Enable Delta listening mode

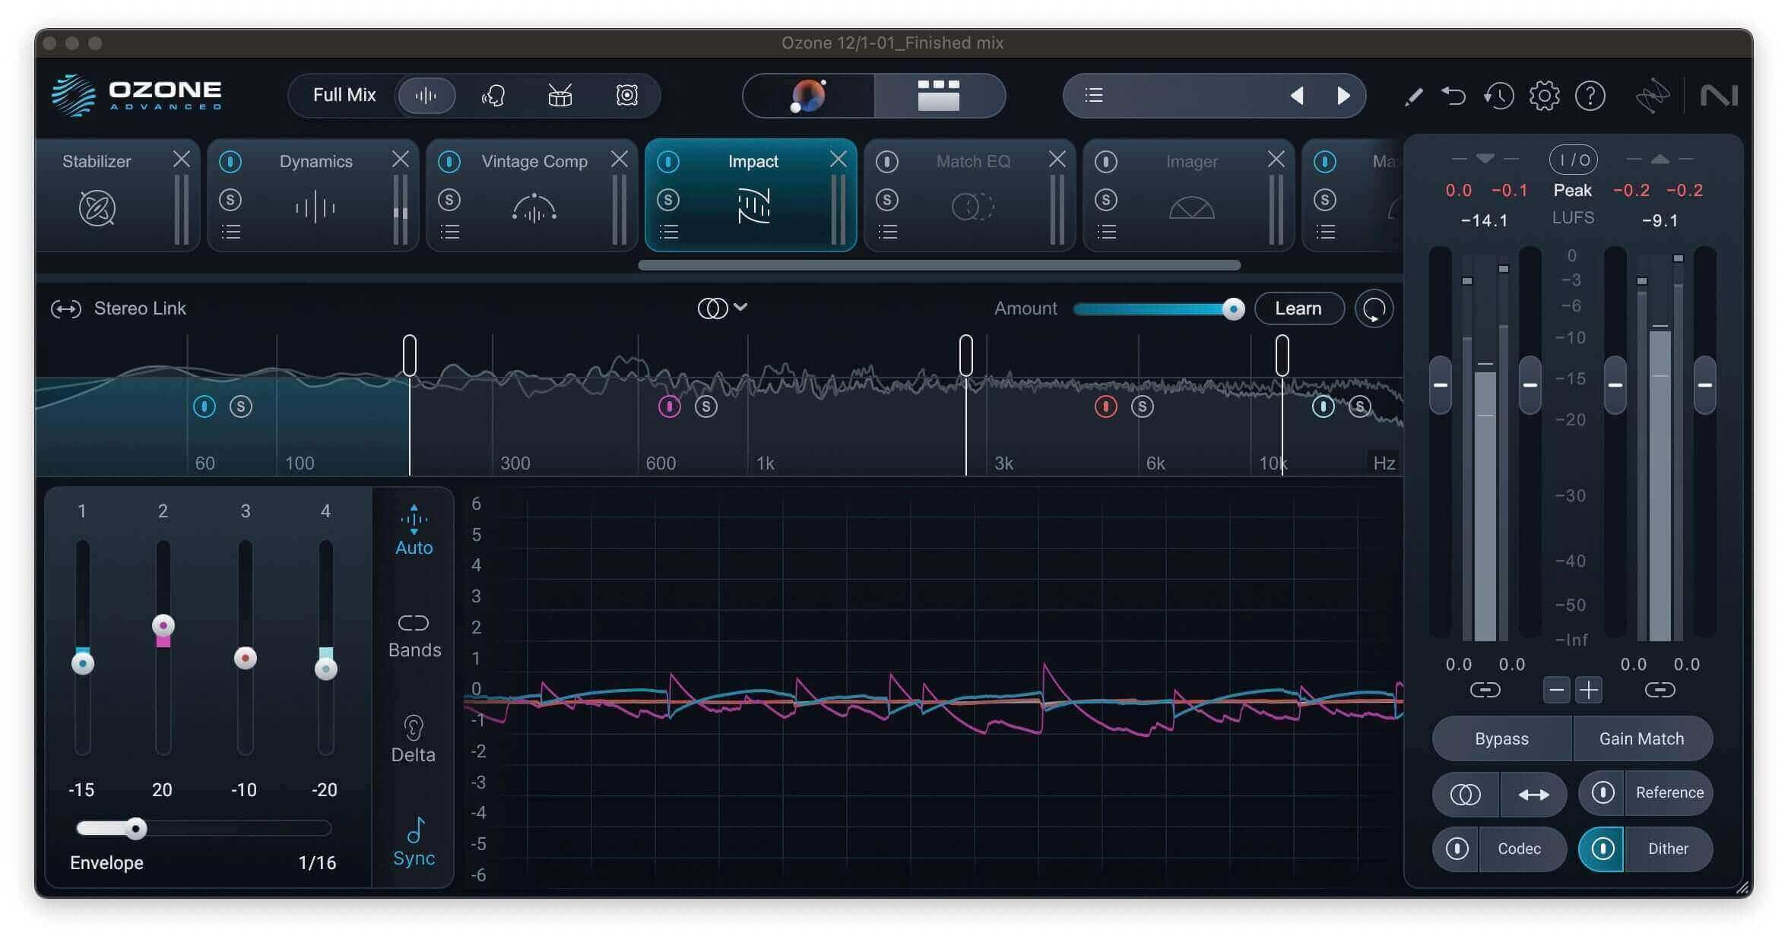(413, 738)
